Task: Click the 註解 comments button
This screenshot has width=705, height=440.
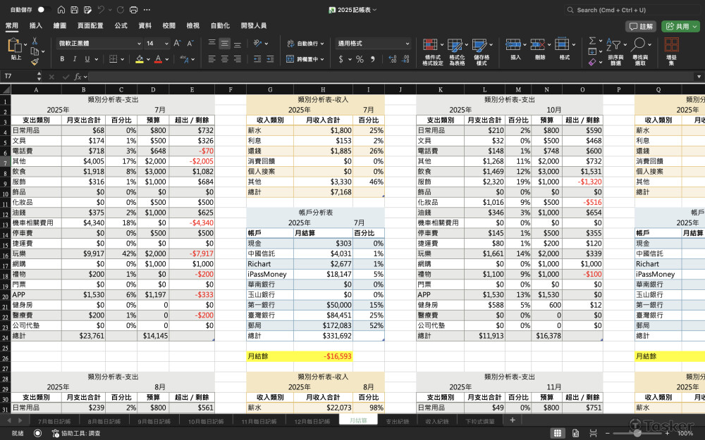Action: point(642,26)
